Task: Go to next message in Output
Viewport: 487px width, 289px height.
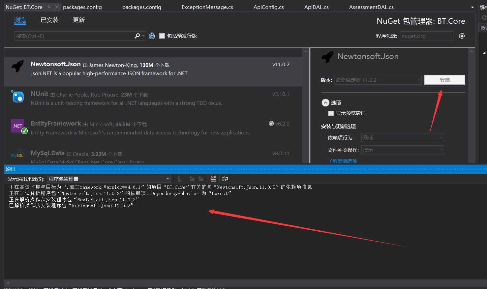Action: click(x=201, y=179)
